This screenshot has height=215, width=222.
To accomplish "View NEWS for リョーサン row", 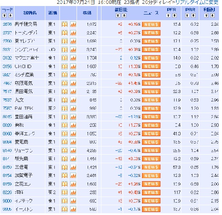I will point(151,150).
